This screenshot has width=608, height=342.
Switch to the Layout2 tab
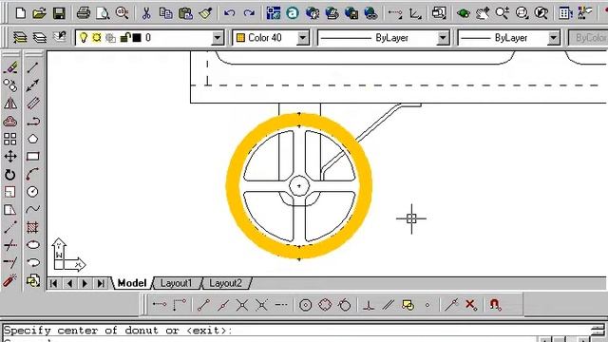(226, 283)
